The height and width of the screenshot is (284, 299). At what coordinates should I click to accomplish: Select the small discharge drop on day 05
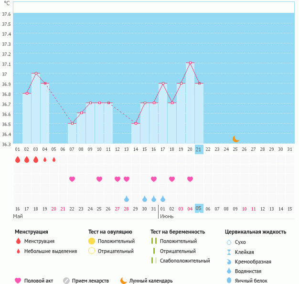coord(54,159)
